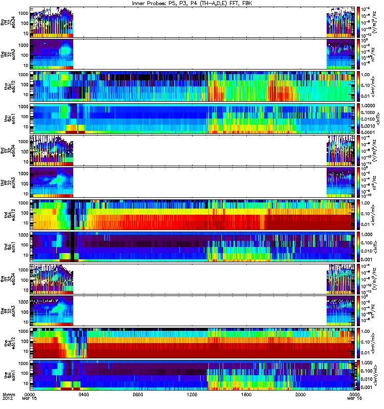Viewport: 384px width, 409px height.
Task: Click the (V/m)²/Hz unit label of tha edc34 color bar
Action: (374, 22)
